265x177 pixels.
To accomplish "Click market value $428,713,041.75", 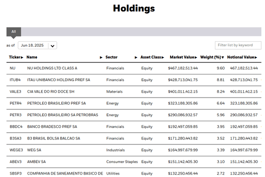I will [183, 80].
